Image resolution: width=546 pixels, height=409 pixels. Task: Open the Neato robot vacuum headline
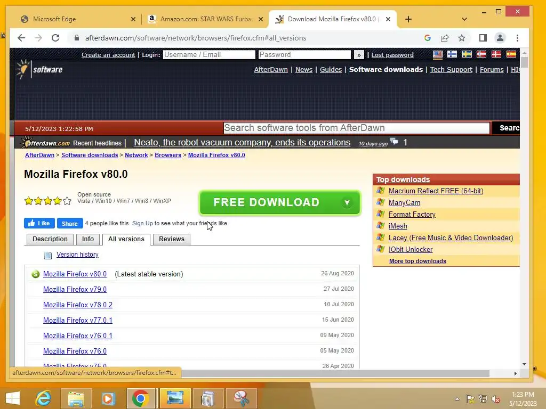click(x=242, y=143)
